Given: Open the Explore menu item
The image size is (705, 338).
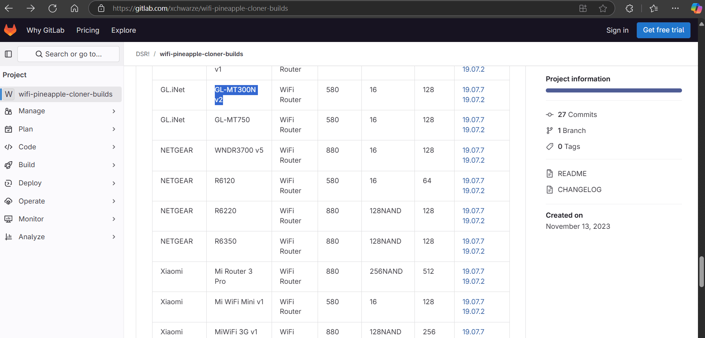Looking at the screenshot, I should click(124, 30).
